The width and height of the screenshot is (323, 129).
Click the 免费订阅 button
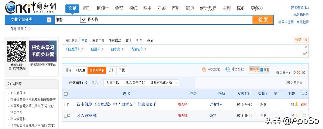click(x=301, y=40)
